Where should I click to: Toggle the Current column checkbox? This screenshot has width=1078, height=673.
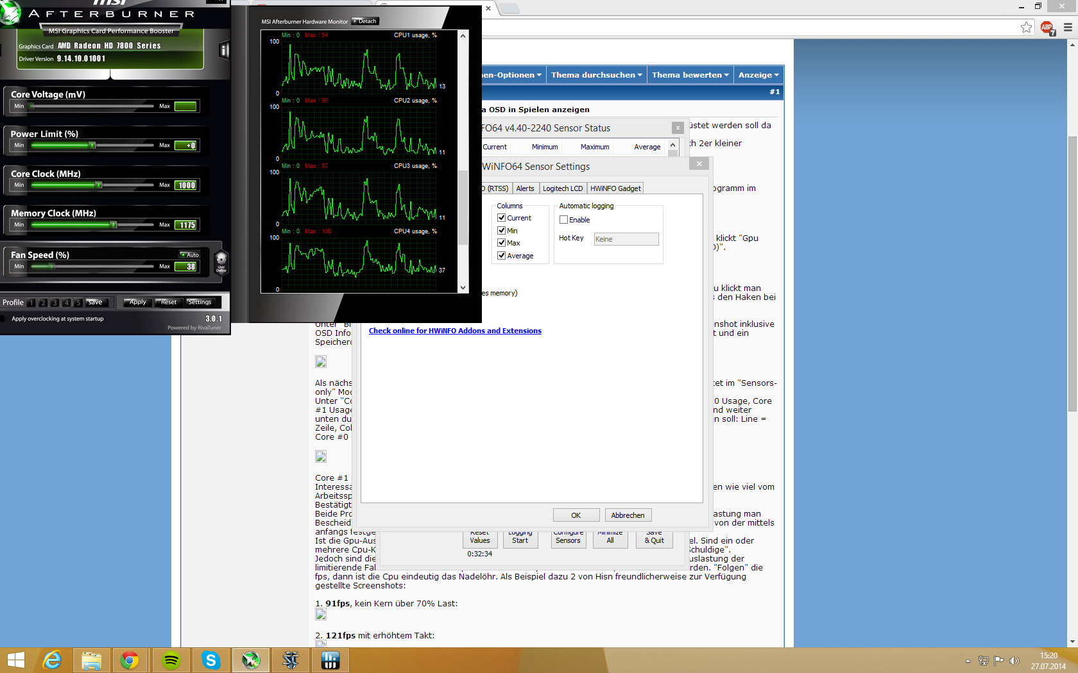point(502,218)
